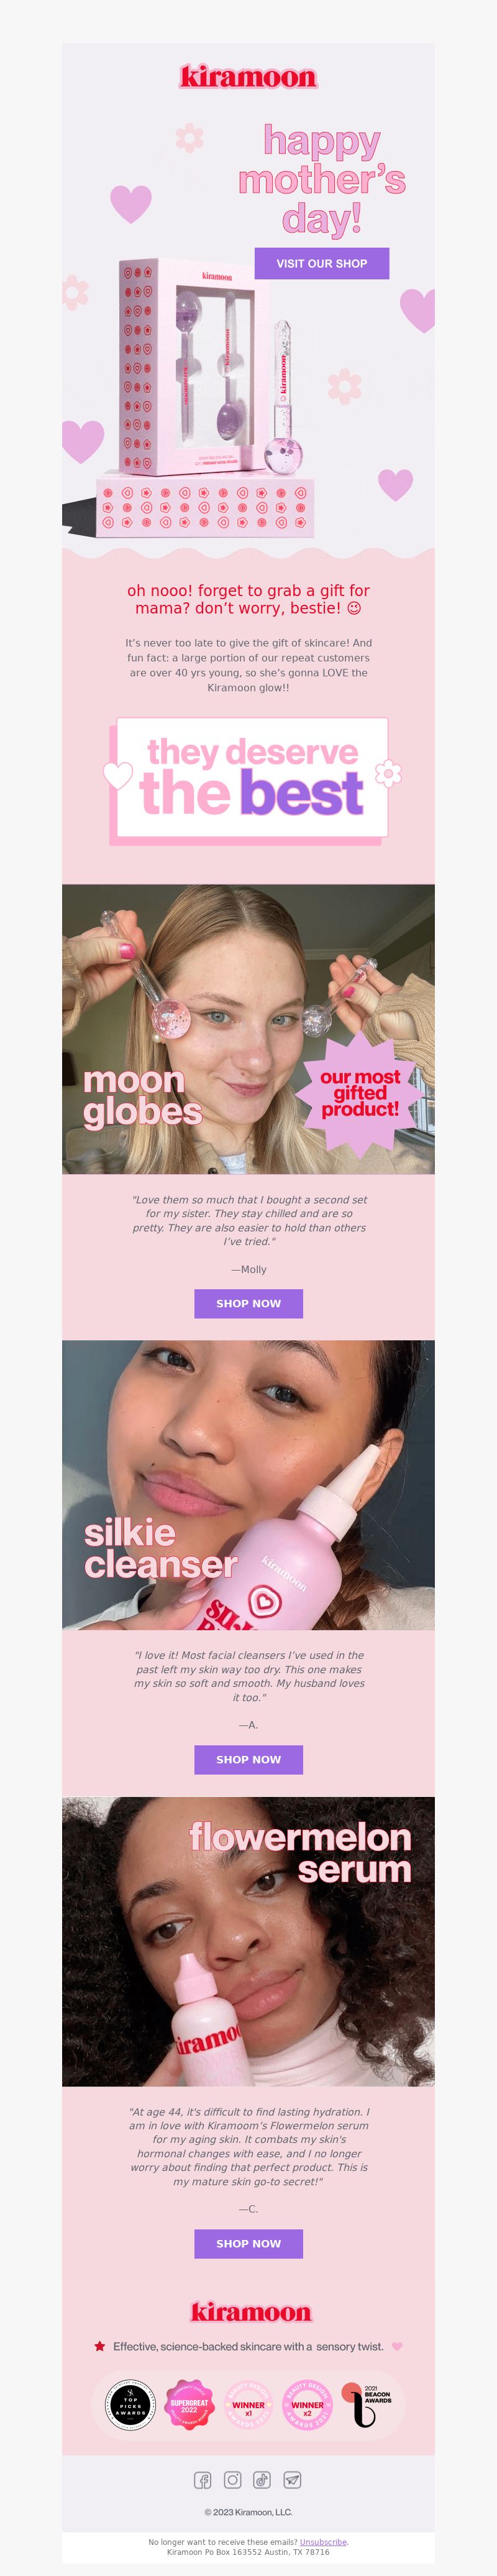Click the kiramoon logo near footer

(250, 2312)
